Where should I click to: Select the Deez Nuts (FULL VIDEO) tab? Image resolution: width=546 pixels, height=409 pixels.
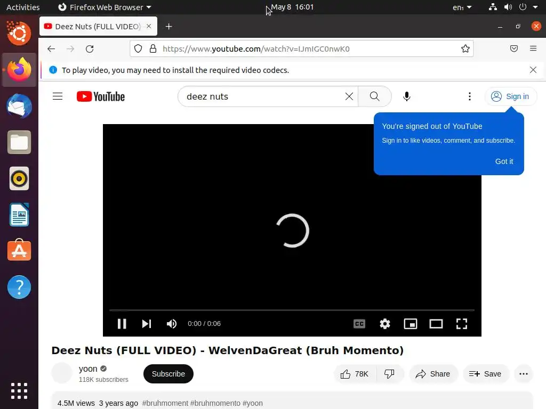98,27
